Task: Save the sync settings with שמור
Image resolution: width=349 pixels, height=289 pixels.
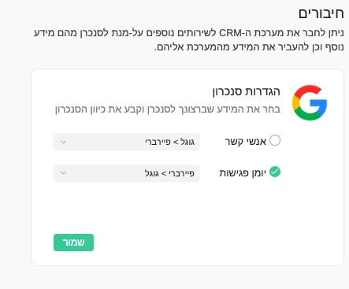Action: click(x=73, y=243)
